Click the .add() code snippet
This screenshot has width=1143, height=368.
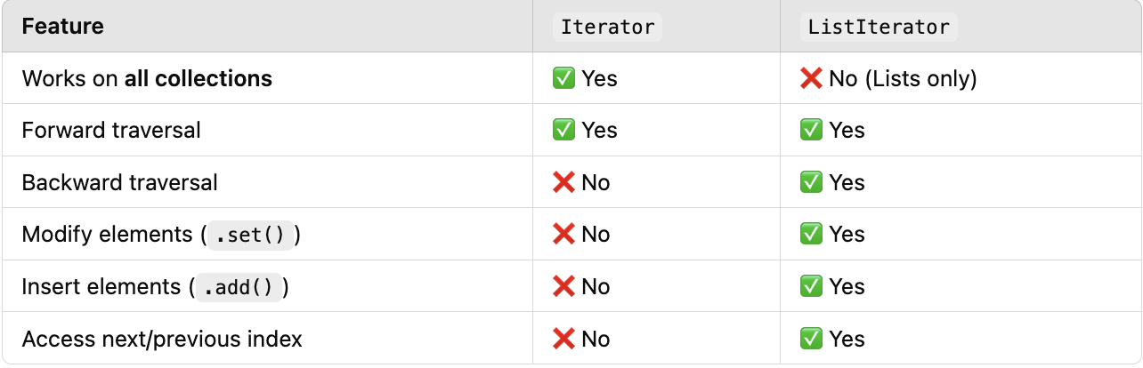[239, 287]
